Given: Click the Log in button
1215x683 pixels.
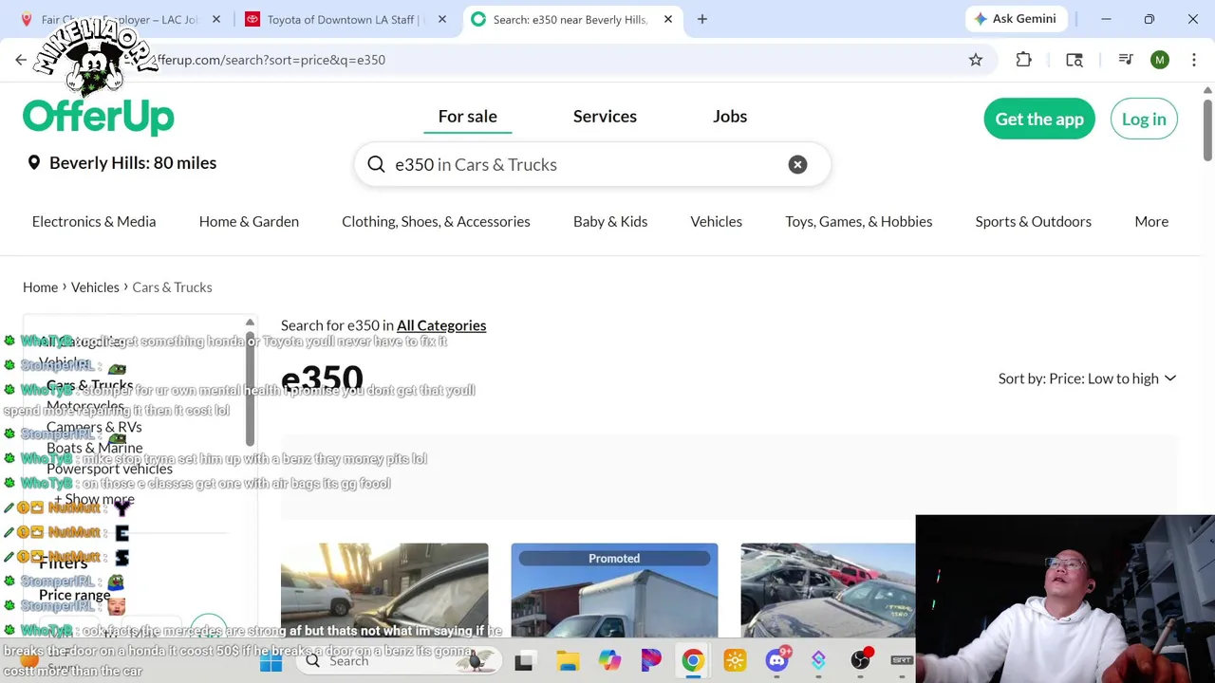Looking at the screenshot, I should (1144, 119).
